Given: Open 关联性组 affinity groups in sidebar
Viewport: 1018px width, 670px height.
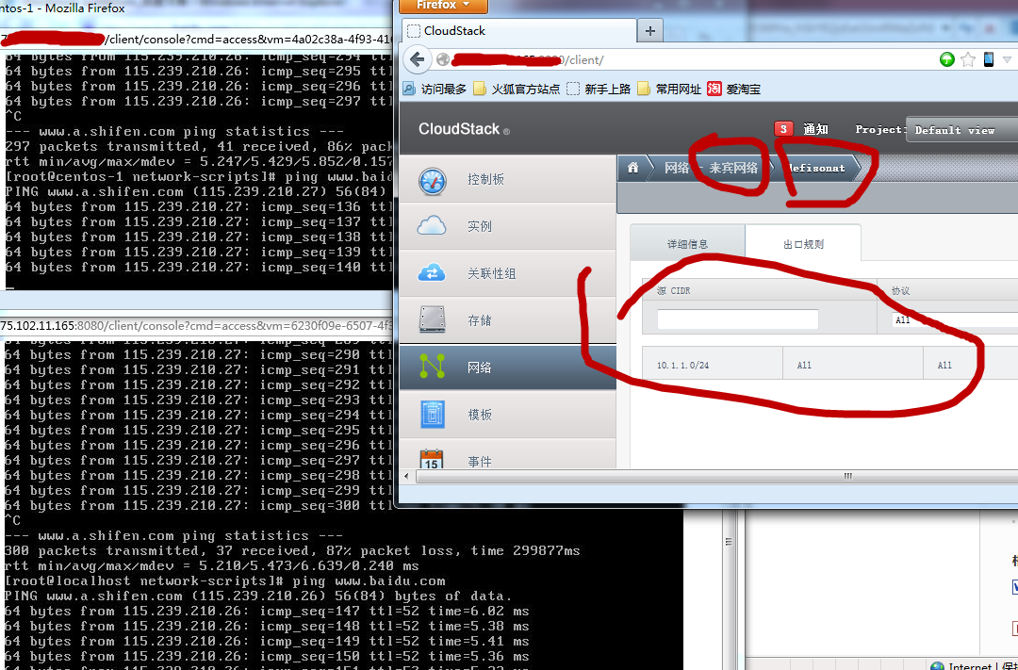Looking at the screenshot, I should 508,273.
